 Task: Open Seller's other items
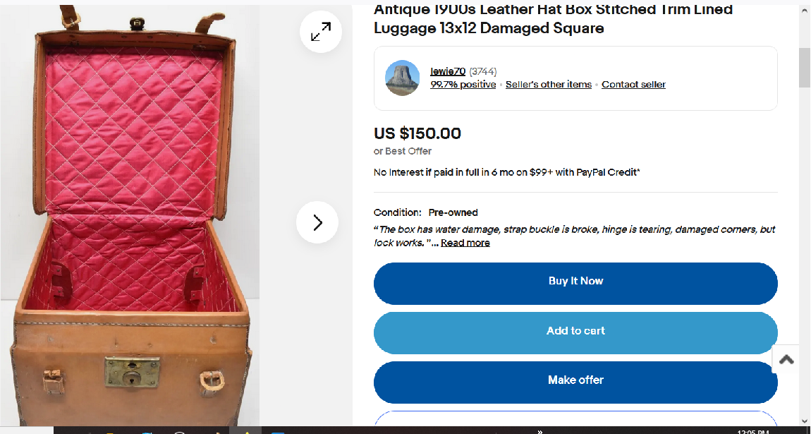coord(549,85)
